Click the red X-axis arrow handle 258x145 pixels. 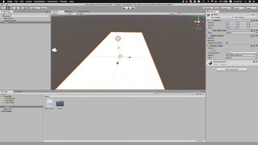pos(117,63)
